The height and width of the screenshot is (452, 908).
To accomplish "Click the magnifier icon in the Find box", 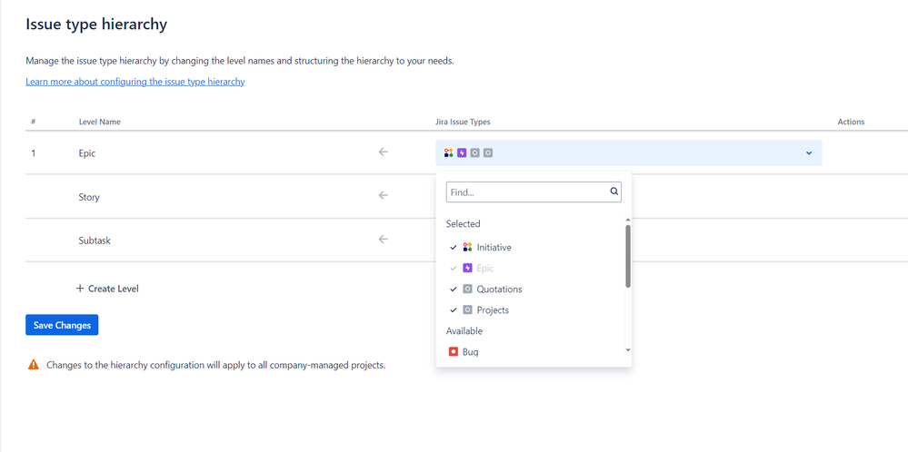I will pos(614,192).
